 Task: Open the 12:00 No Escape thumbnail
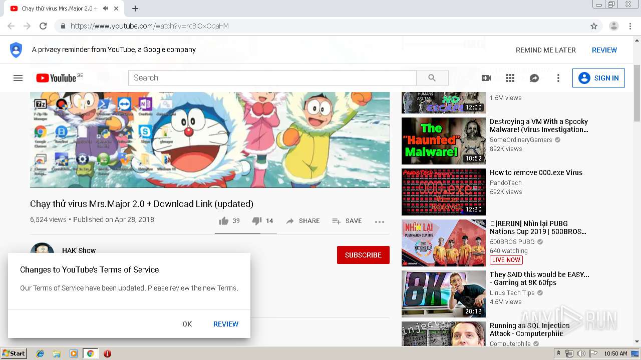[x=444, y=102]
